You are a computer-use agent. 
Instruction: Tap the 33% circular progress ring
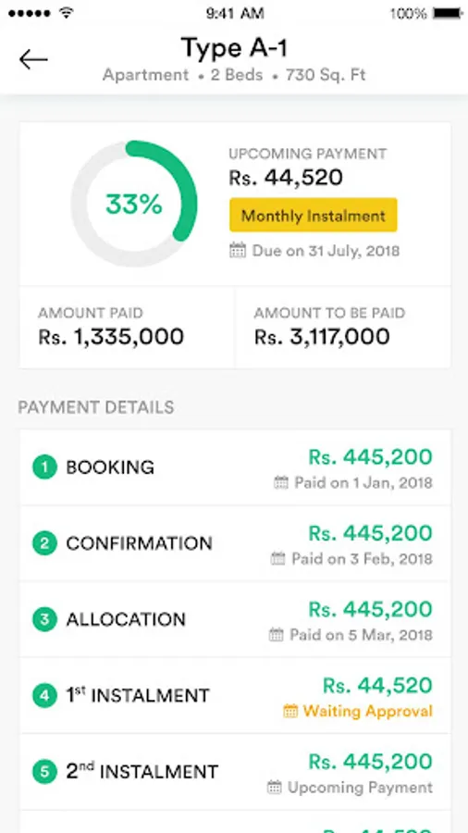(134, 204)
